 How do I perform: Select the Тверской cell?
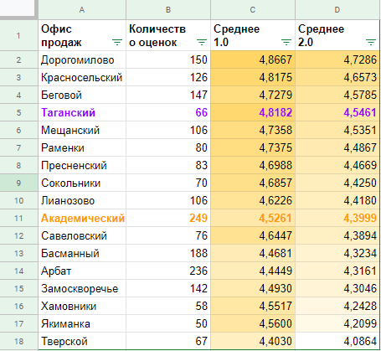(x=82, y=341)
